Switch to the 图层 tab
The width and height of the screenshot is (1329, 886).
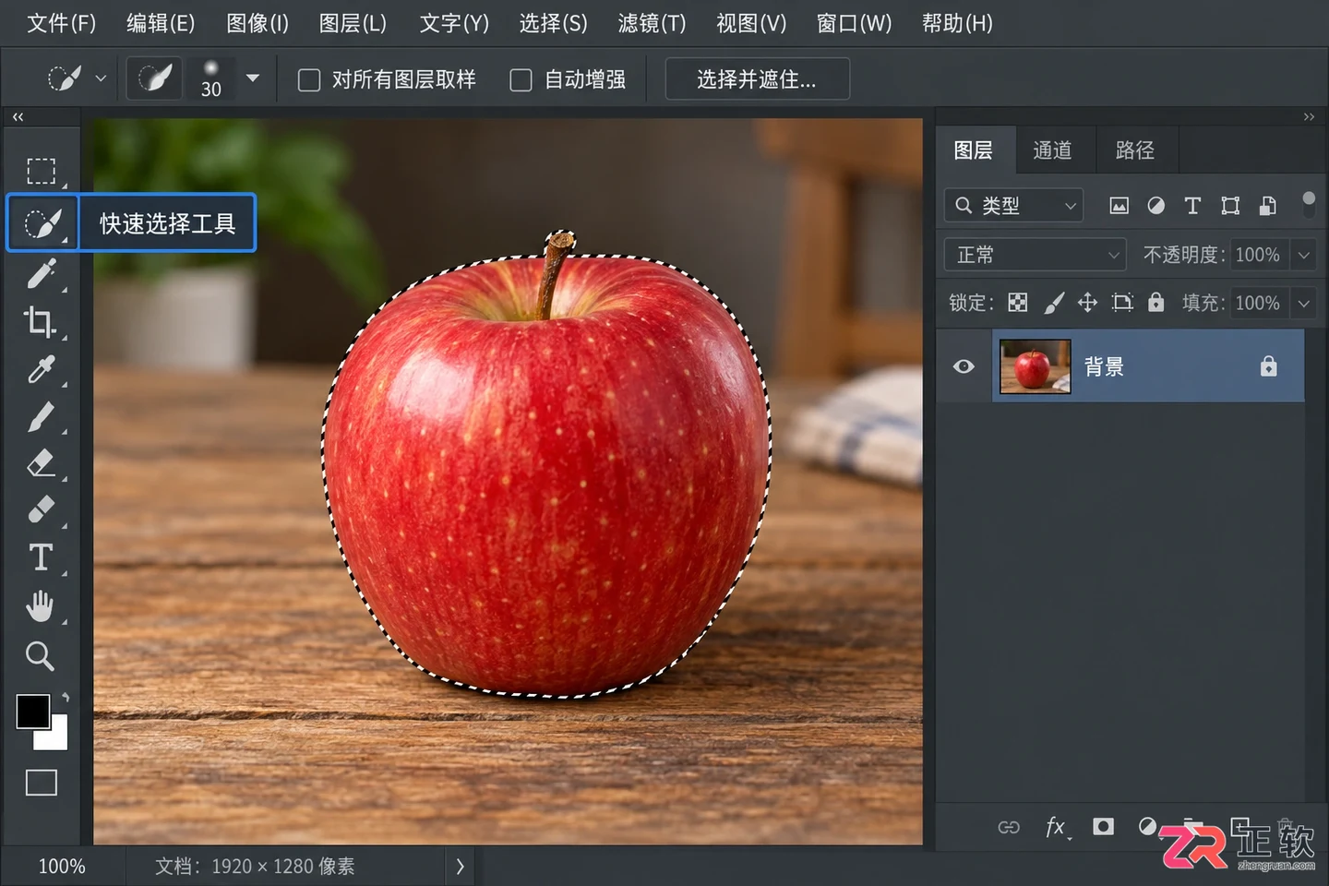coord(974,150)
